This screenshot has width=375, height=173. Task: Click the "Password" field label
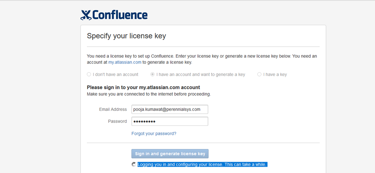pos(118,121)
